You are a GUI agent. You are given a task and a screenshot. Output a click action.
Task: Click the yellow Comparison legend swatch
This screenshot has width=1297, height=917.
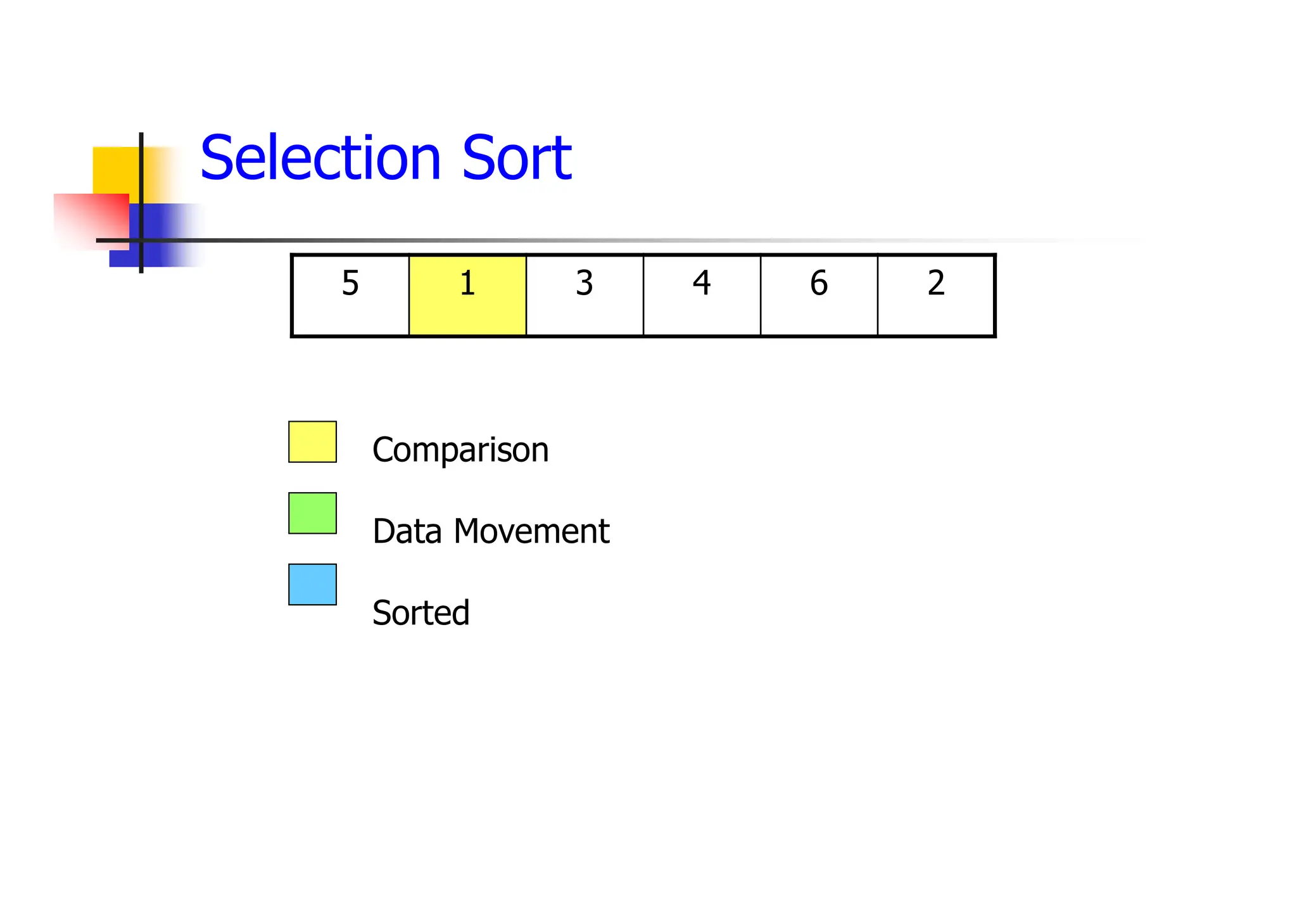[x=312, y=442]
